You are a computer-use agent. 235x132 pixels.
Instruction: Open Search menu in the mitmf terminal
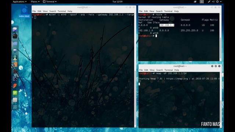[53, 11]
